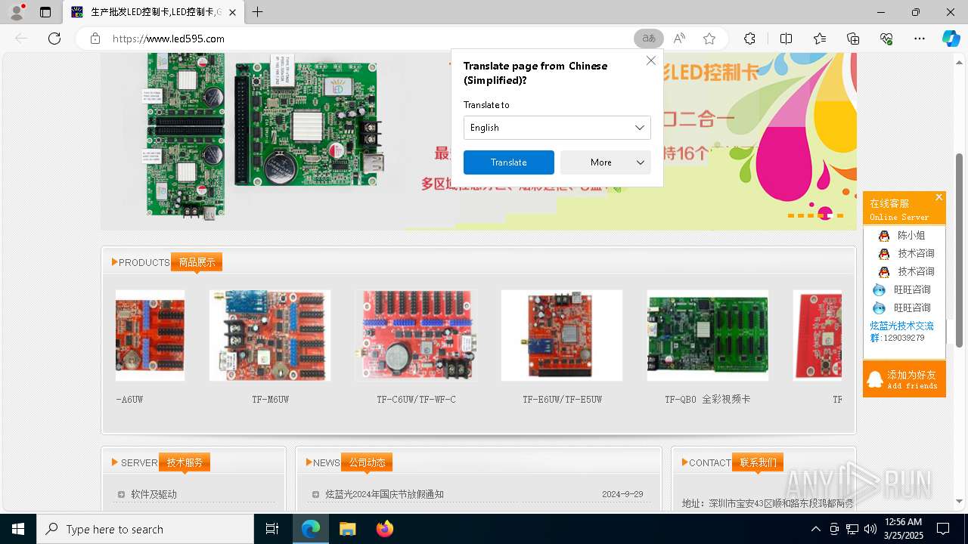Reload the current page
The width and height of the screenshot is (968, 544).
54,39
